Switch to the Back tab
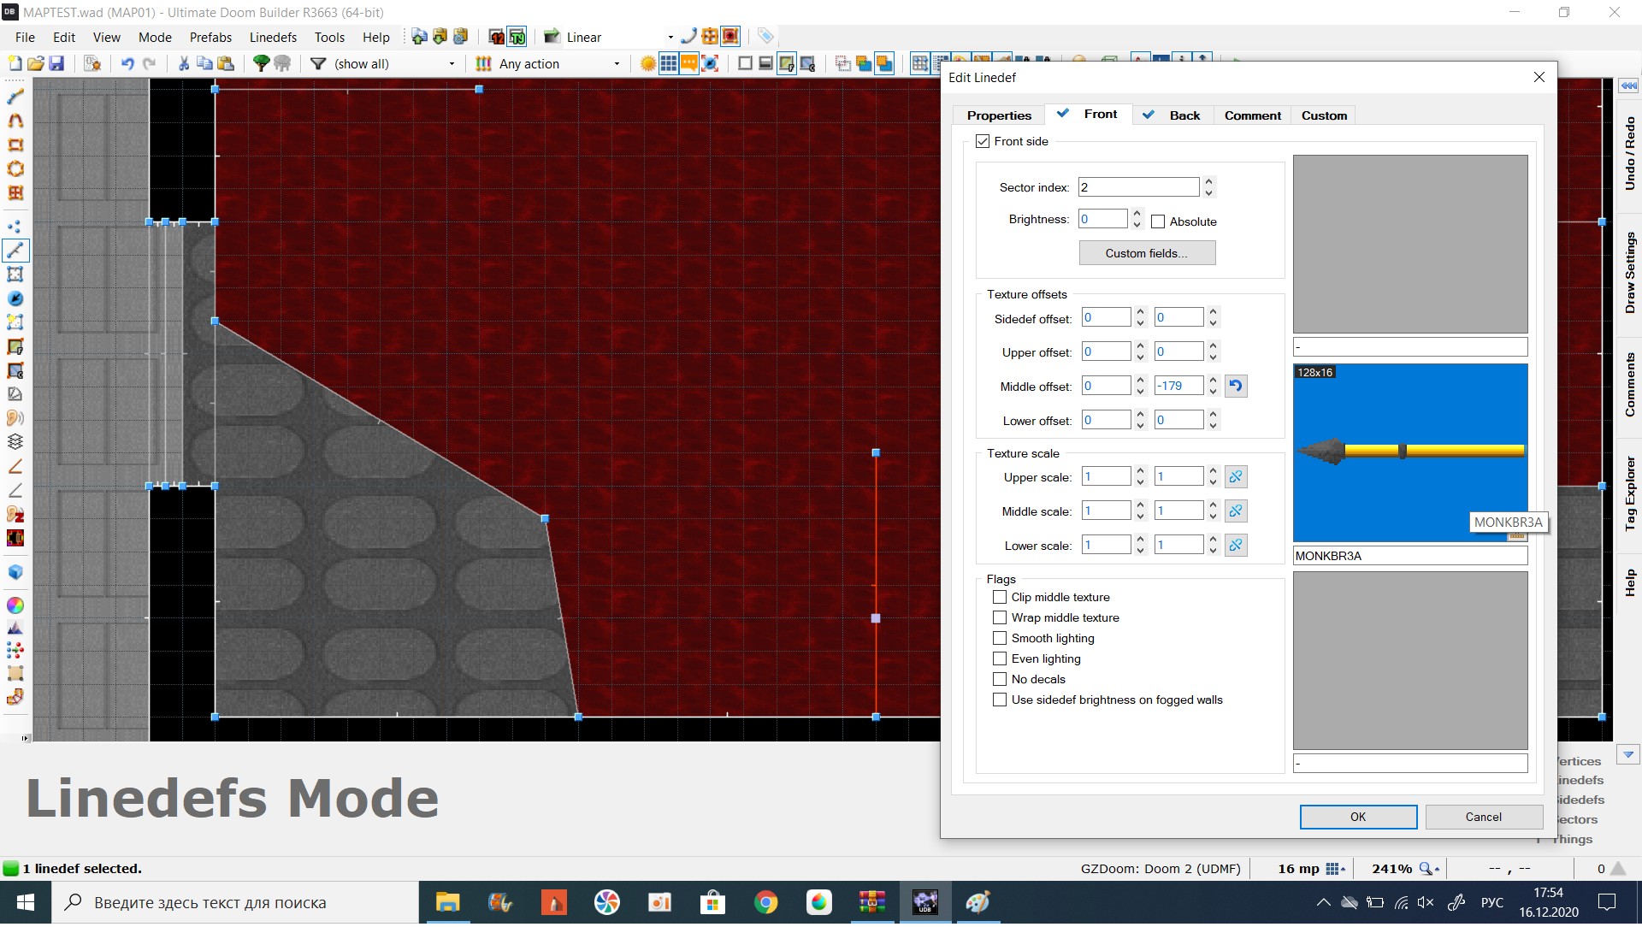 coord(1173,116)
